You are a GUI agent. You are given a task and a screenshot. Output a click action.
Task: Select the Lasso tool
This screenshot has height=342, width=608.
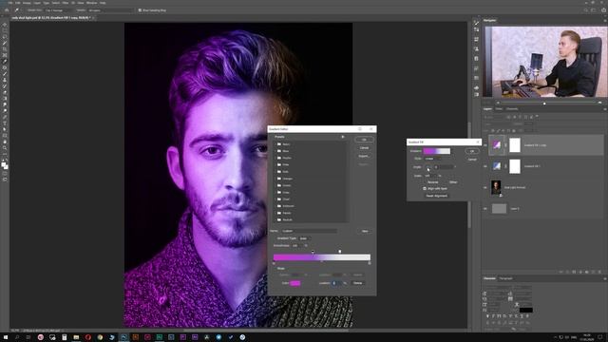point(5,37)
